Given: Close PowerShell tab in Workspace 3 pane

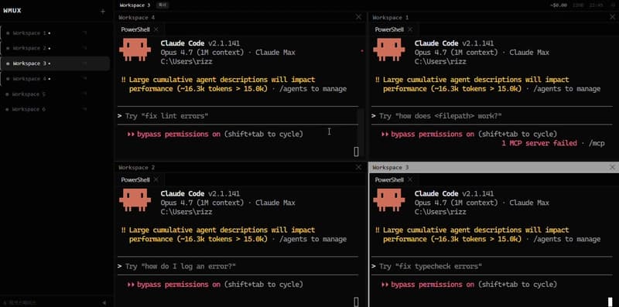Looking at the screenshot, I should coord(410,180).
